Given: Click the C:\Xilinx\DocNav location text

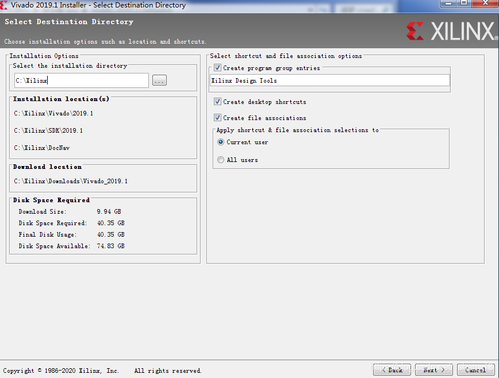Looking at the screenshot, I should pyautogui.click(x=42, y=148).
